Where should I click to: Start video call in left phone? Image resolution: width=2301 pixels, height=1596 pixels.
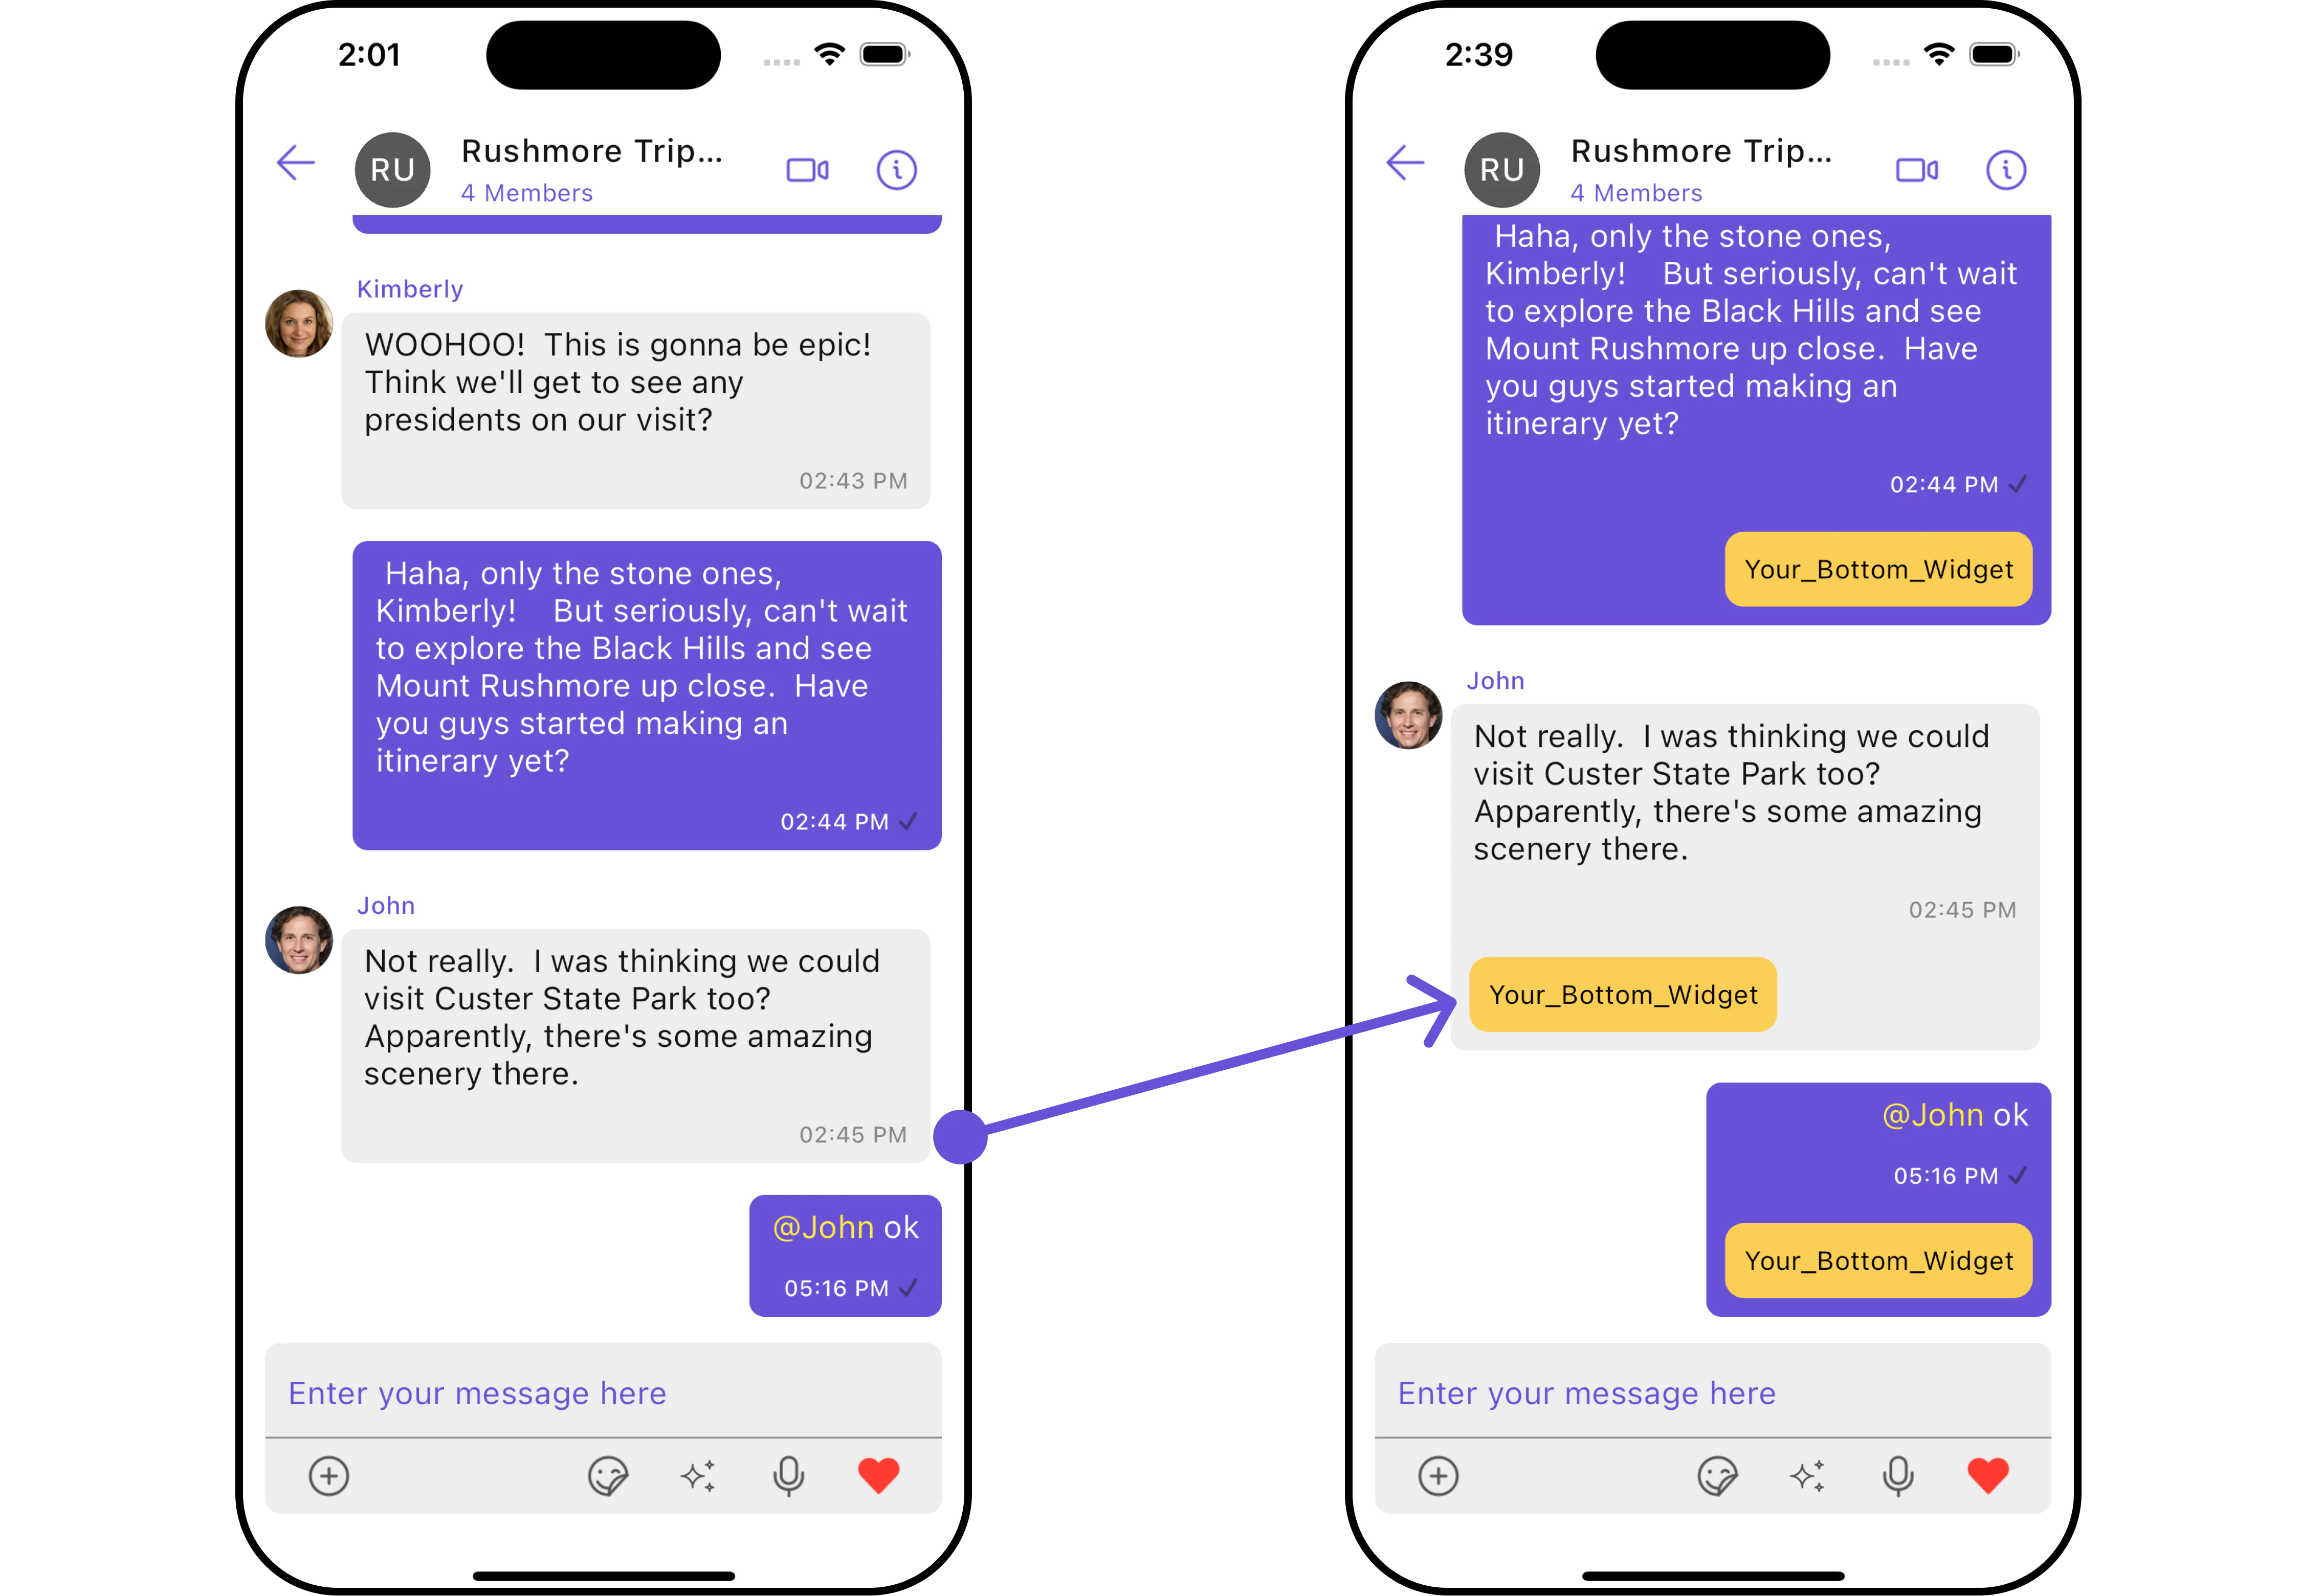click(807, 170)
